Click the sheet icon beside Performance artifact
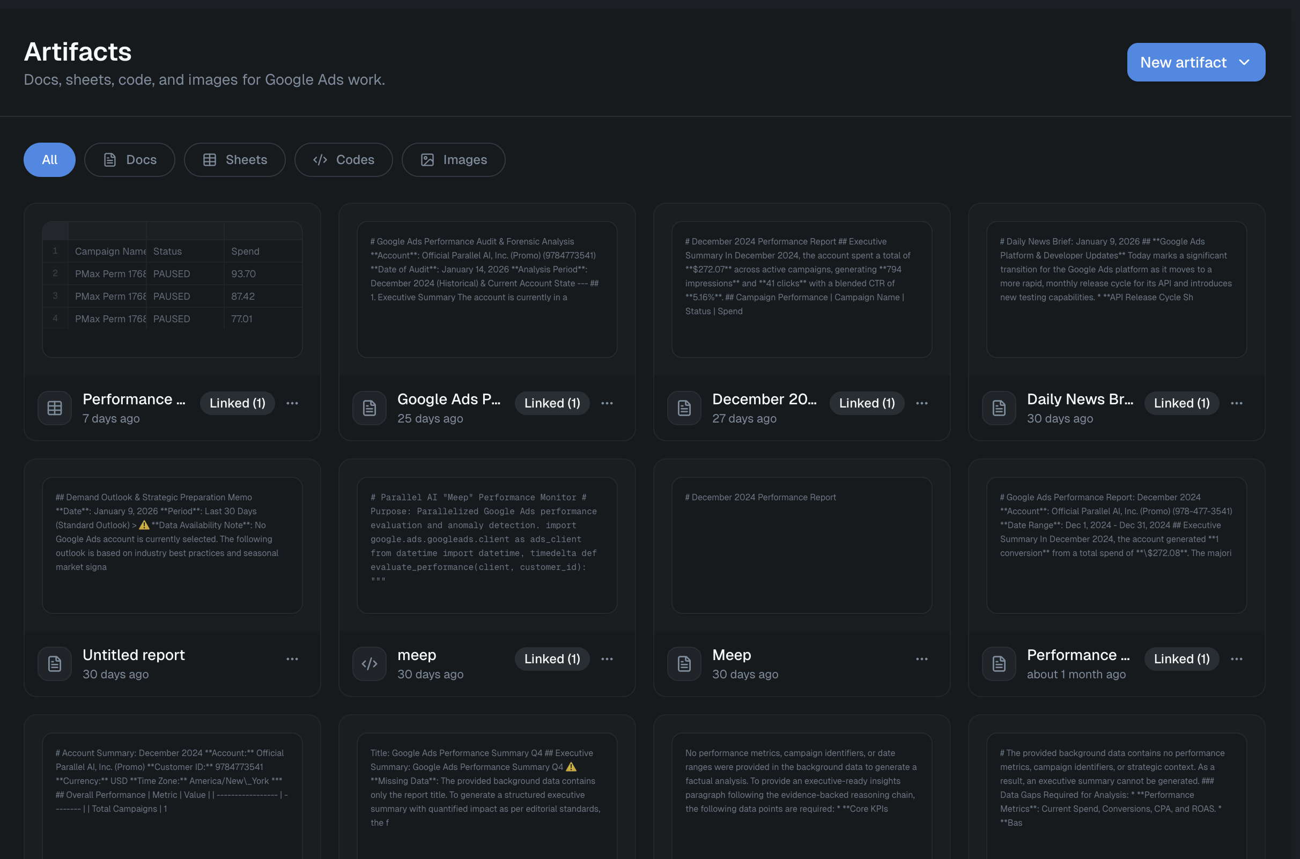The height and width of the screenshot is (859, 1300). click(55, 408)
